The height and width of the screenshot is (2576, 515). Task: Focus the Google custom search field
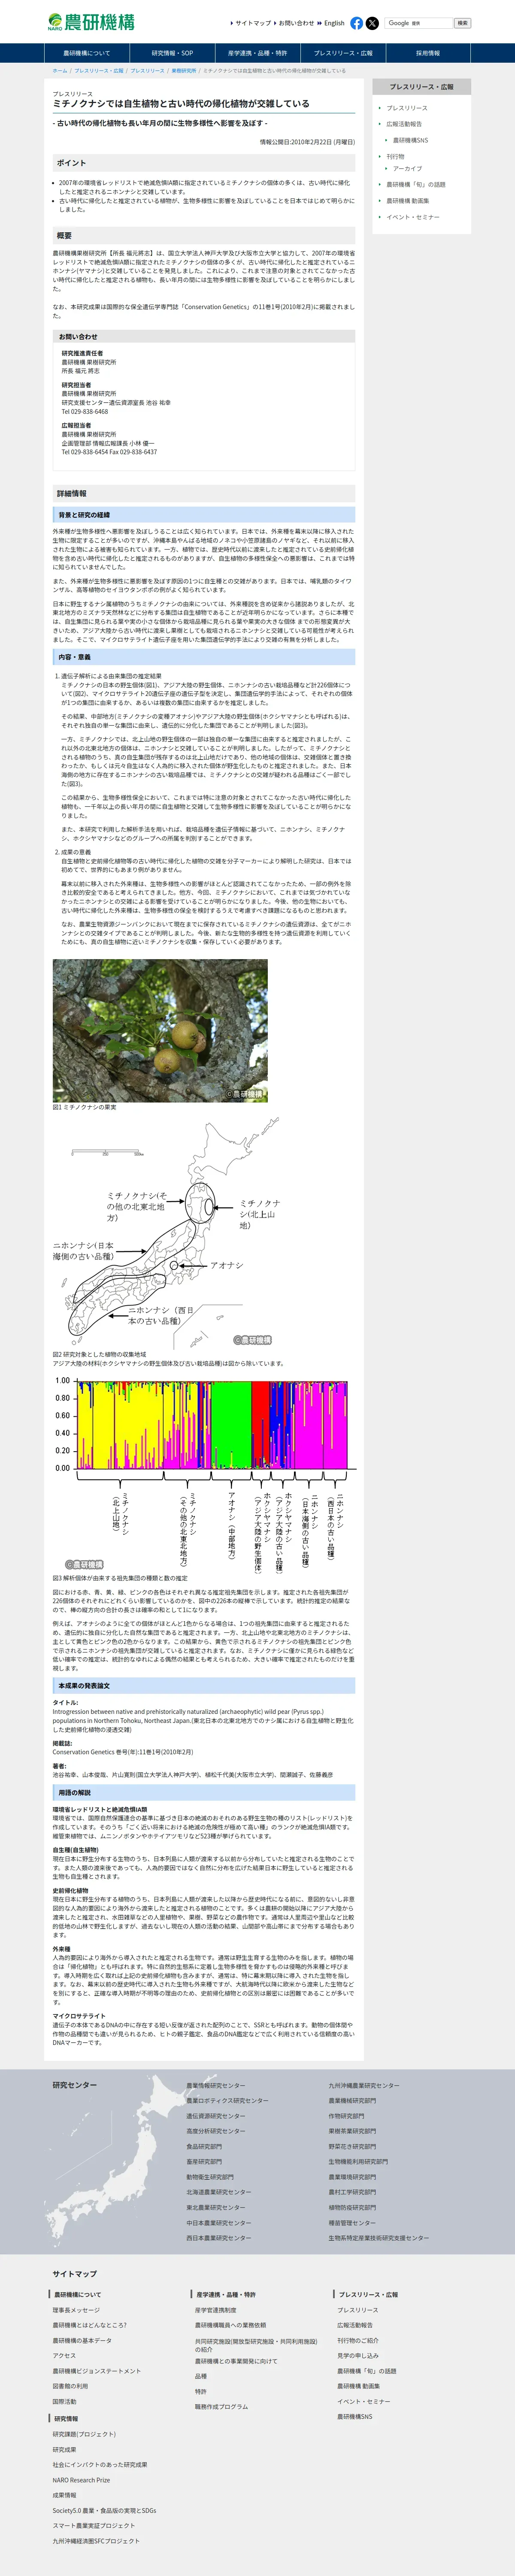click(418, 23)
